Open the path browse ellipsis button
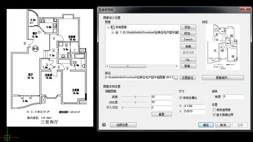 coord(176,78)
